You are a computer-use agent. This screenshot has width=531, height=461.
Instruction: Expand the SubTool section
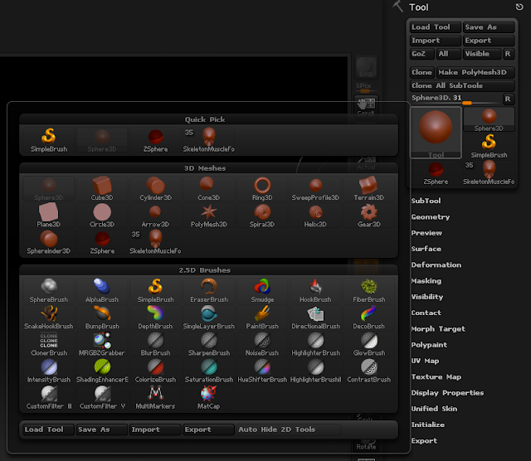coord(426,201)
